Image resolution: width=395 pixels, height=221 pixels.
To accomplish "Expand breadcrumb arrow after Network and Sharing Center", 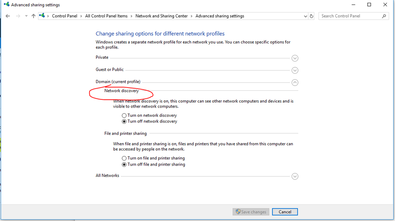I will pos(192,16).
